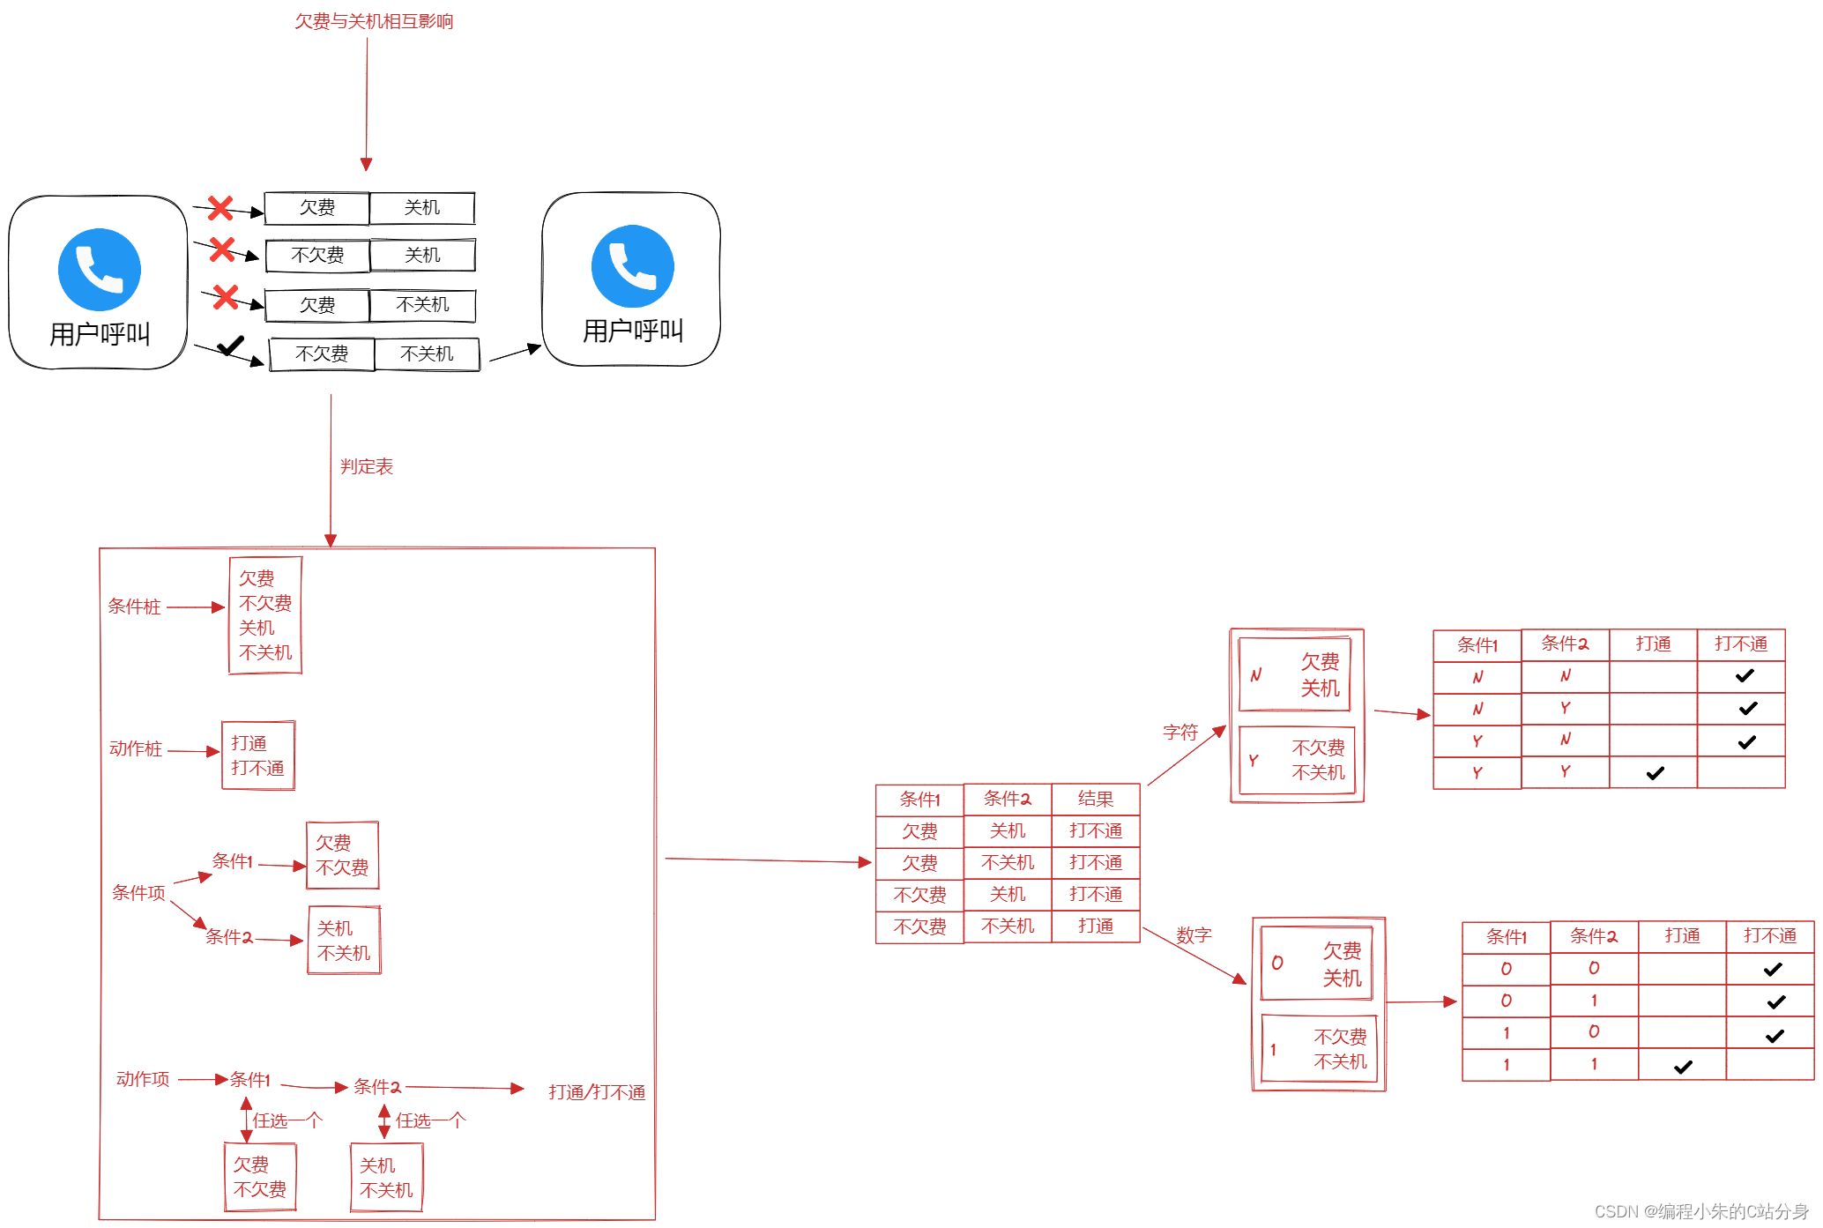
Task: Click the 动作桩 box containing 打通 打不通
Action: tap(258, 755)
